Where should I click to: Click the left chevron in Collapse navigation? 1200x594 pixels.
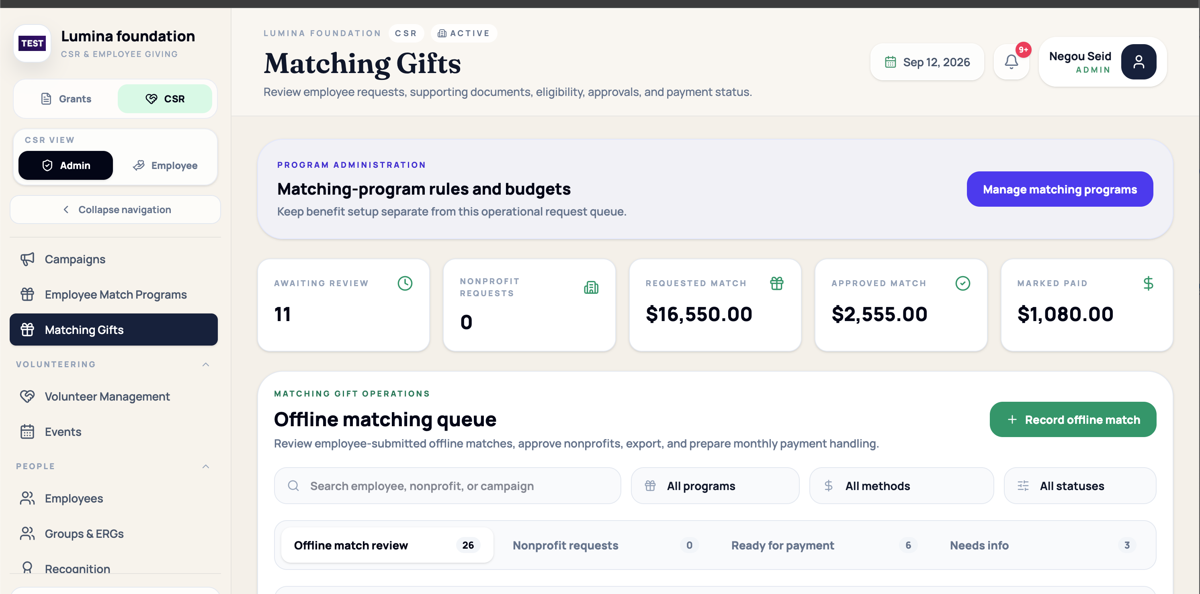coord(66,210)
